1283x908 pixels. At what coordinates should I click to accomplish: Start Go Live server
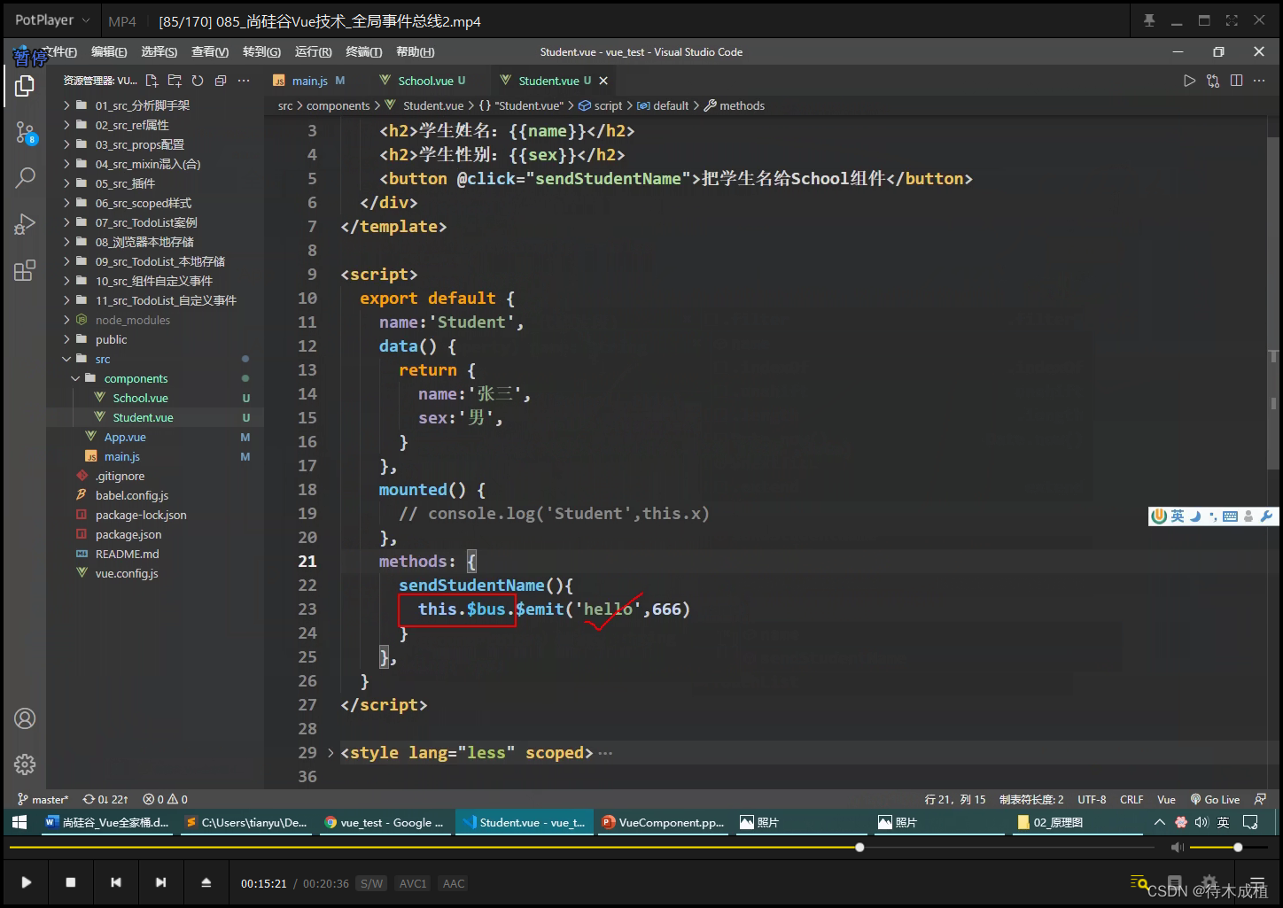pos(1215,799)
